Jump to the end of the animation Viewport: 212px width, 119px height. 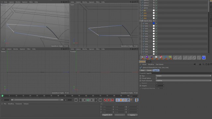click(x=100, y=100)
